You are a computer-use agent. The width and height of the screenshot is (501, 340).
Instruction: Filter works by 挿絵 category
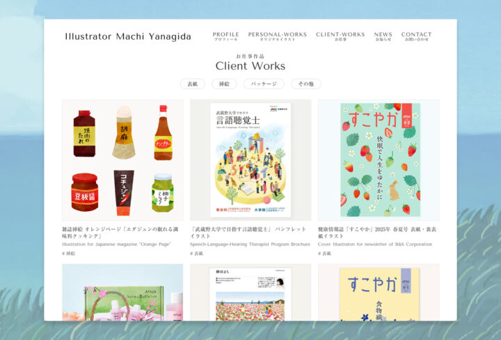[224, 84]
